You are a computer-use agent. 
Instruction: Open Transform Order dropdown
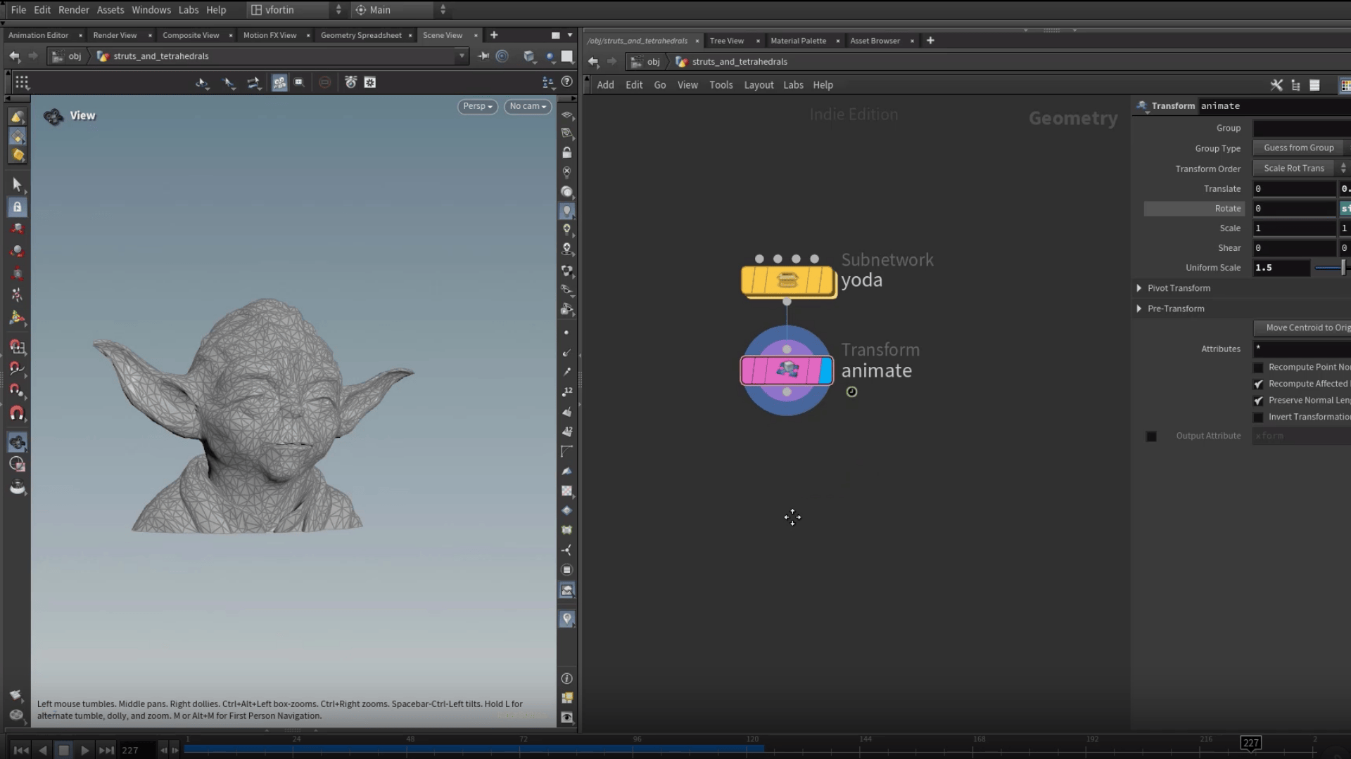point(1301,168)
